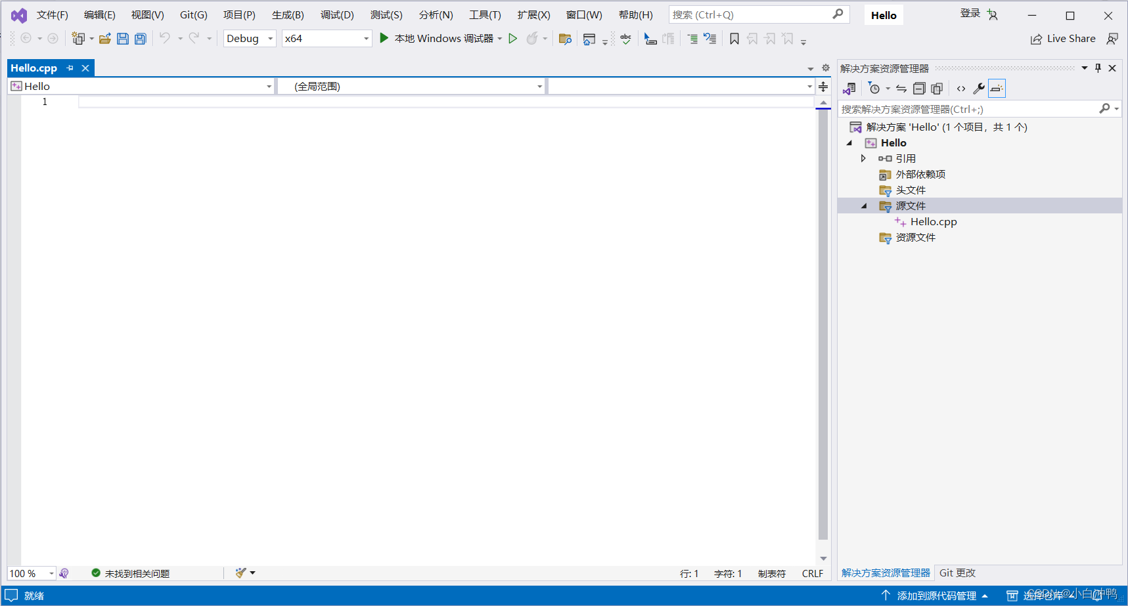
Task: Open the x64 platform dropdown
Action: [327, 39]
